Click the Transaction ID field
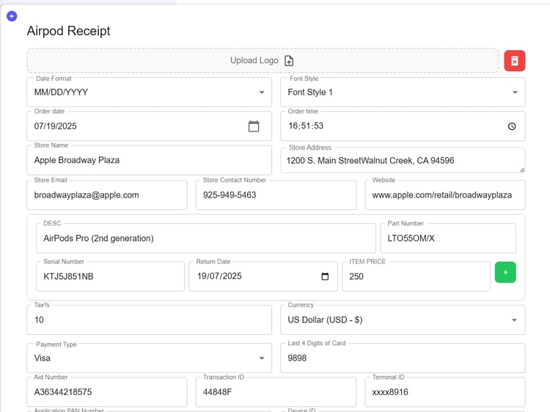The image size is (550, 412). (x=276, y=392)
